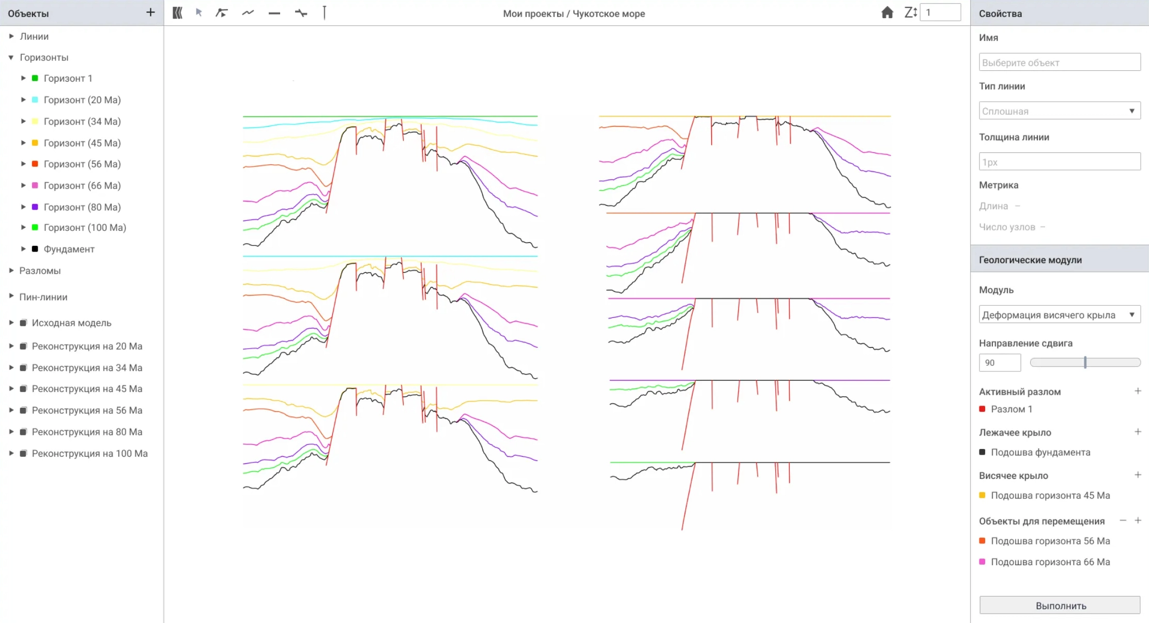Click purple swatch of Горизонт (80 Ма)
Screen dimensions: 1149x623
pyautogui.click(x=35, y=207)
